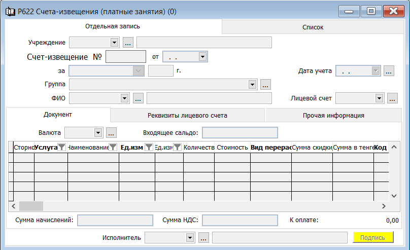This screenshot has width=410, height=250.
Task: Click the filter icon in Услуга column
Action: (x=61, y=148)
